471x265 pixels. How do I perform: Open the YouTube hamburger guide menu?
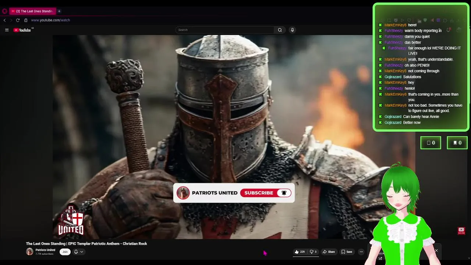tap(7, 30)
